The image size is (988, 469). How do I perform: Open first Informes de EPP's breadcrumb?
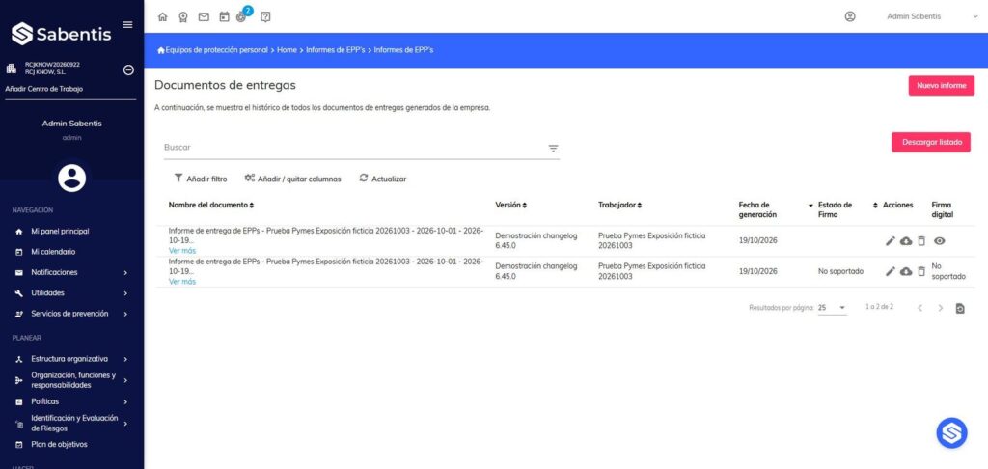pyautogui.click(x=335, y=50)
